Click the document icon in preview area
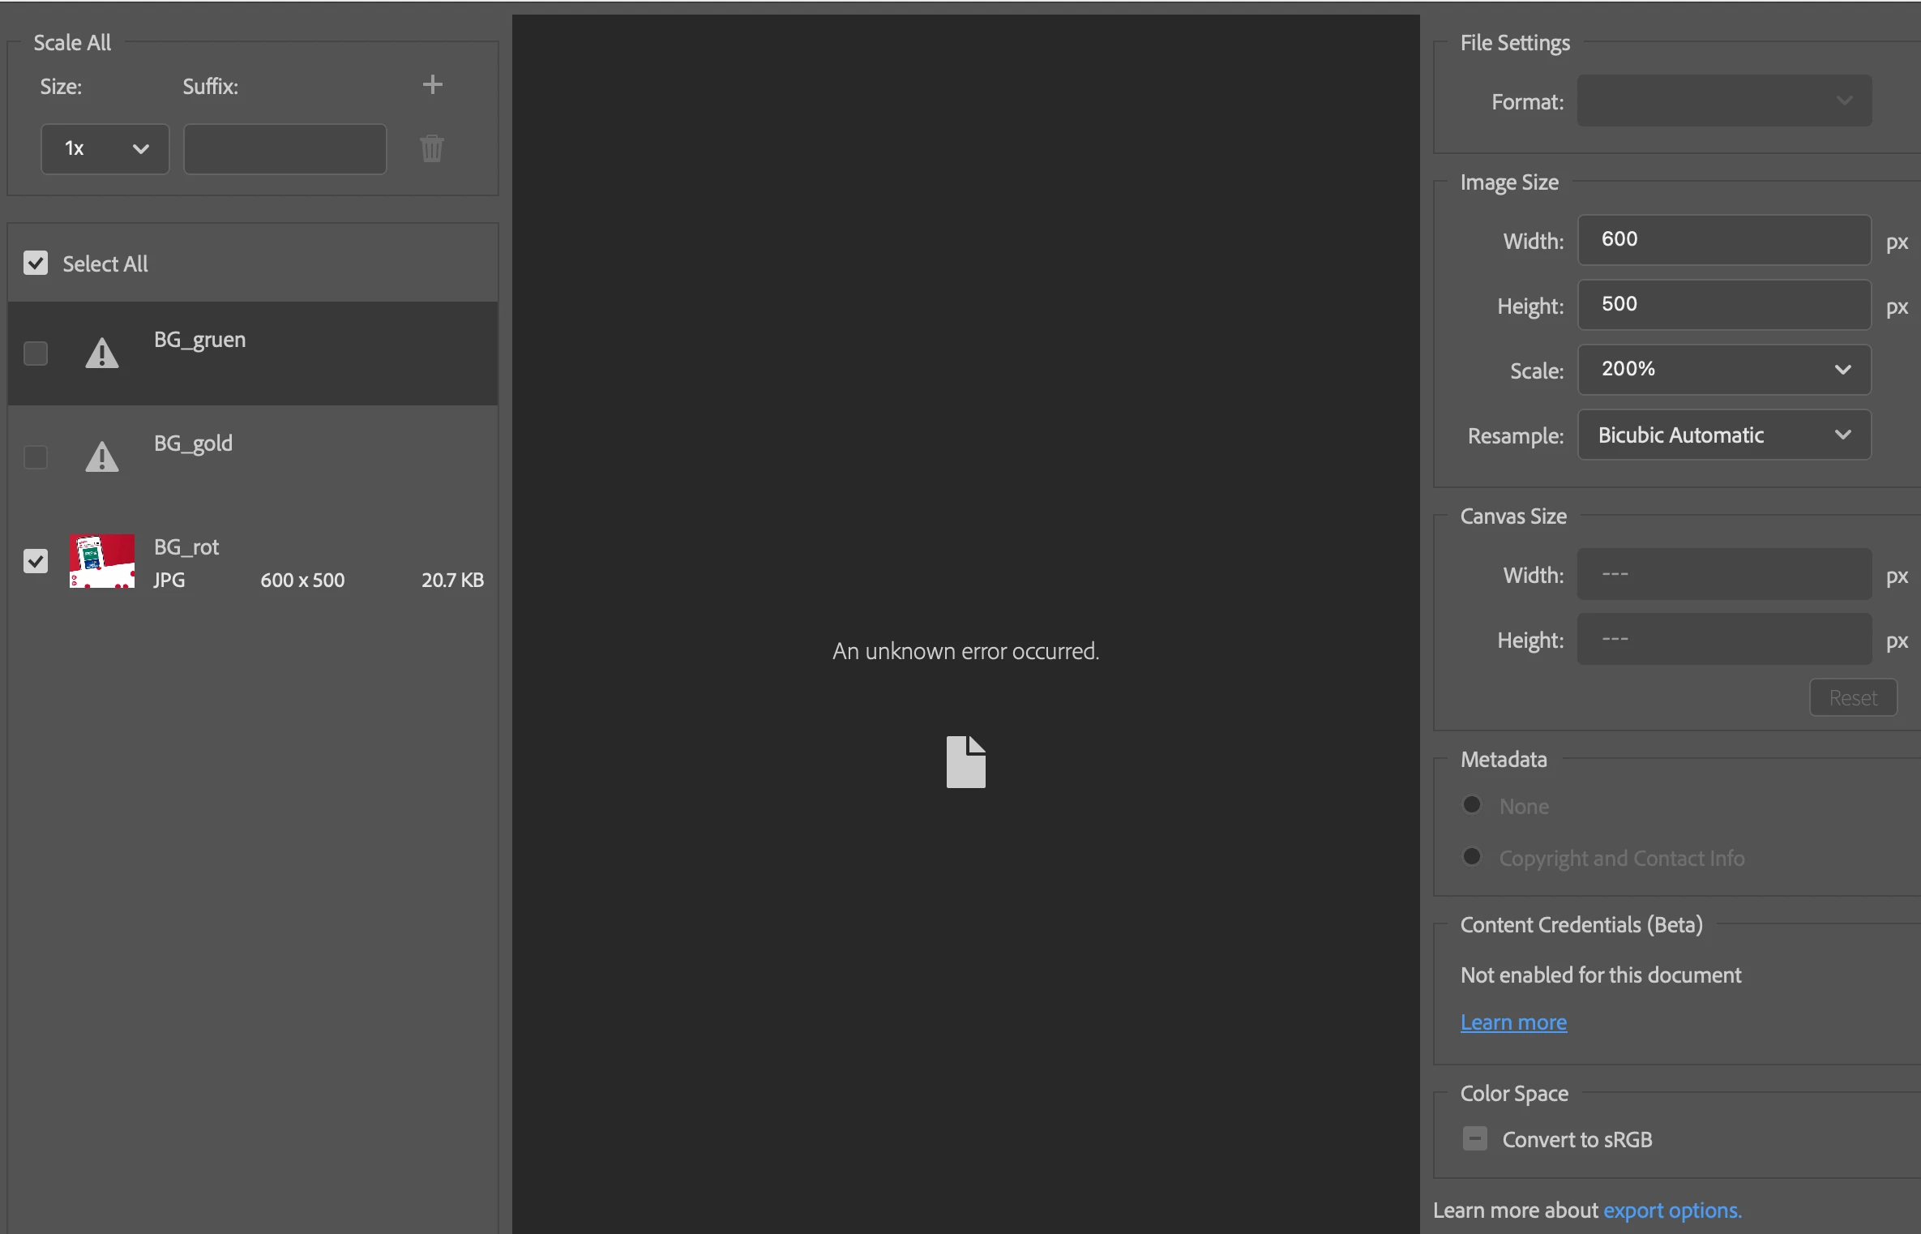Image resolution: width=1921 pixels, height=1234 pixels. [x=965, y=762]
